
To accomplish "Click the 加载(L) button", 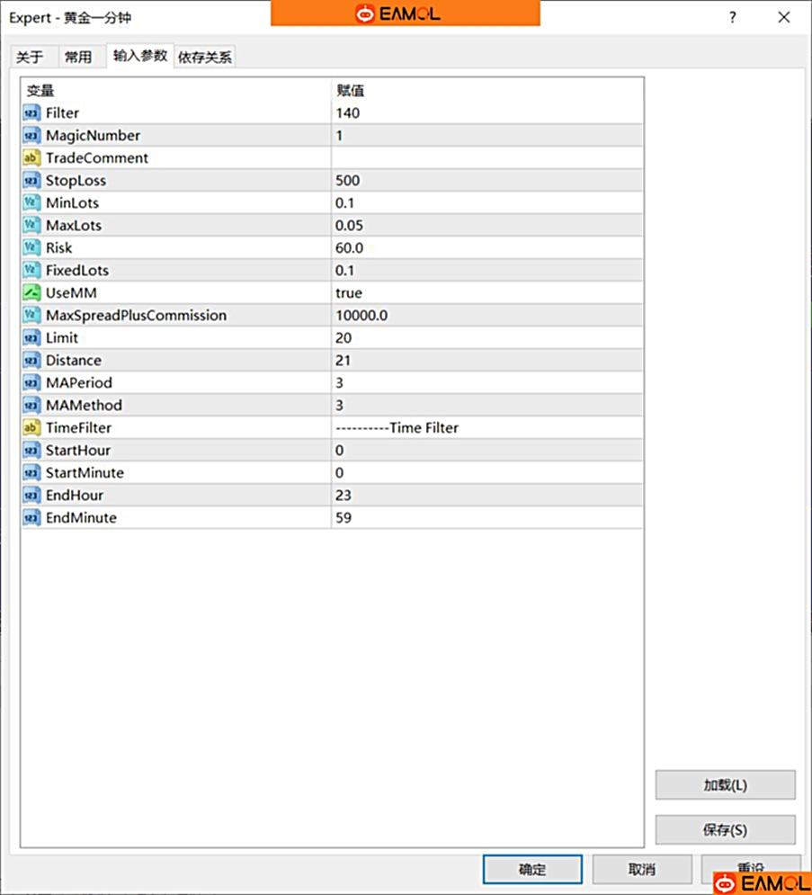I will coord(725,784).
